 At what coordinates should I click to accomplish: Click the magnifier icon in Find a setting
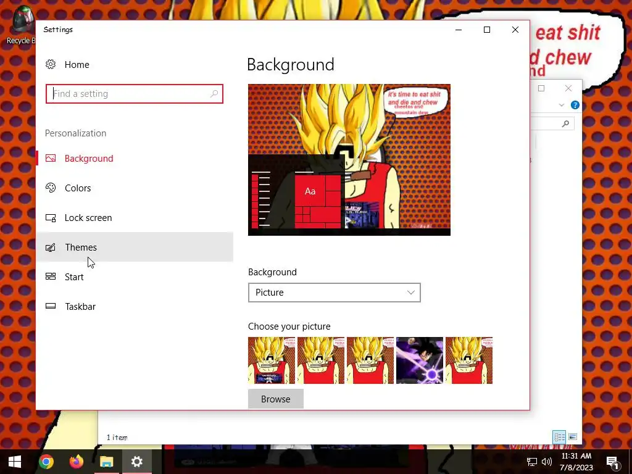pyautogui.click(x=214, y=94)
